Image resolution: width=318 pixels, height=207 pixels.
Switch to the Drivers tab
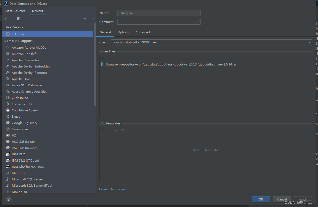point(37,11)
